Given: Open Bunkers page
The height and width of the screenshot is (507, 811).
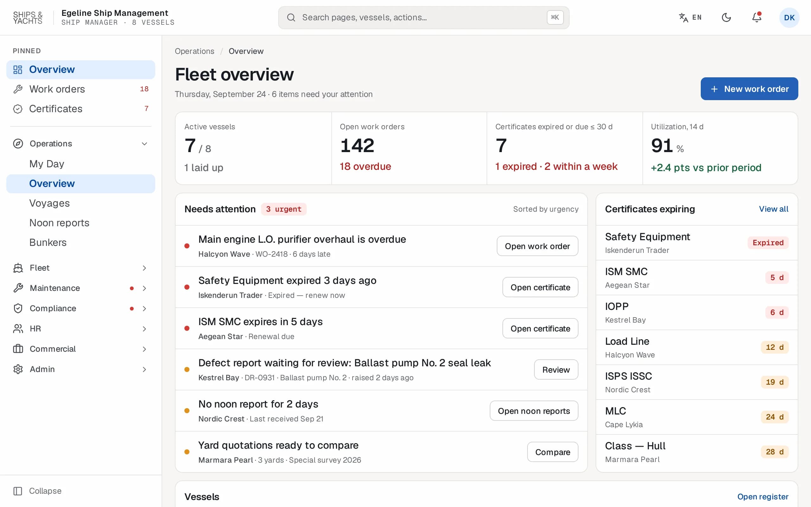Looking at the screenshot, I should click(81, 242).
